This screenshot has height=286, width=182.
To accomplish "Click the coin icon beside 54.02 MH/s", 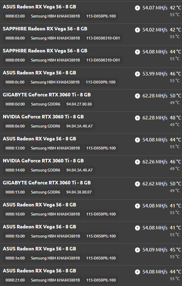I will pos(137,30).
